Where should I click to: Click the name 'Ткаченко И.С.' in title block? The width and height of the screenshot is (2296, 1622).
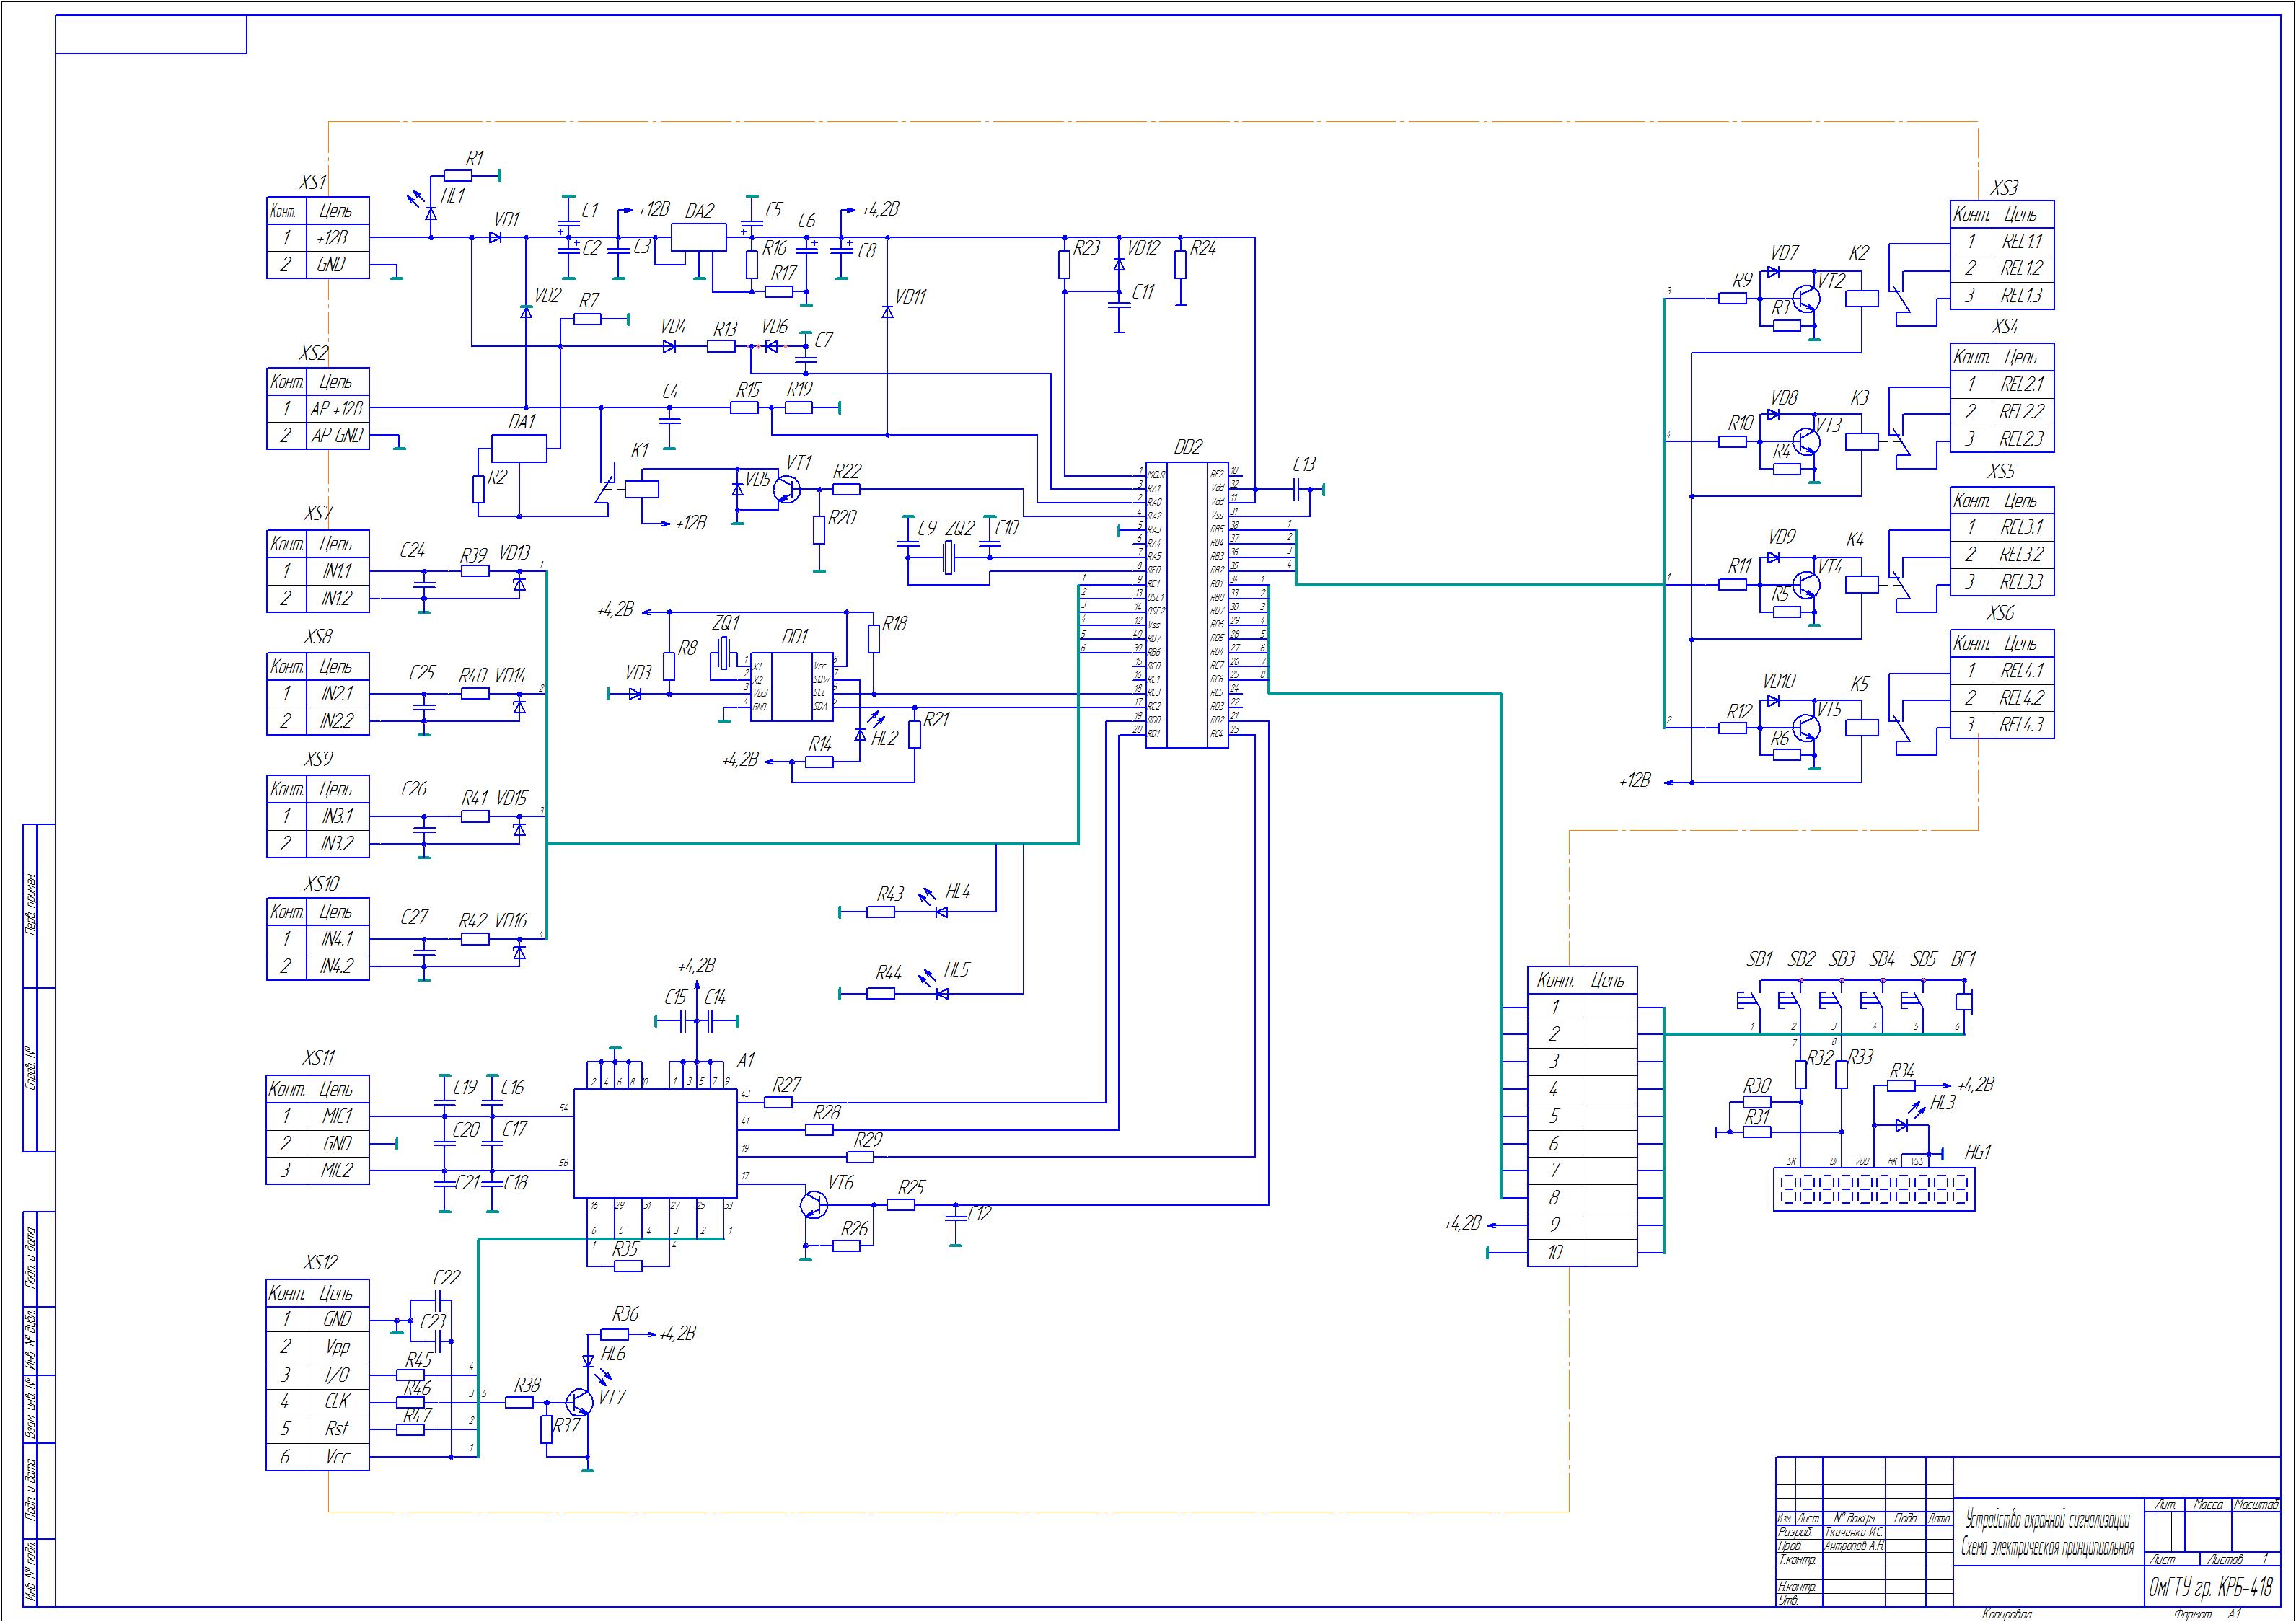[1854, 1532]
